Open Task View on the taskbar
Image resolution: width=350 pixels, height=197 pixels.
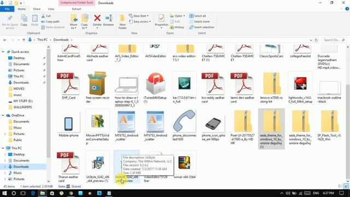[23, 193]
